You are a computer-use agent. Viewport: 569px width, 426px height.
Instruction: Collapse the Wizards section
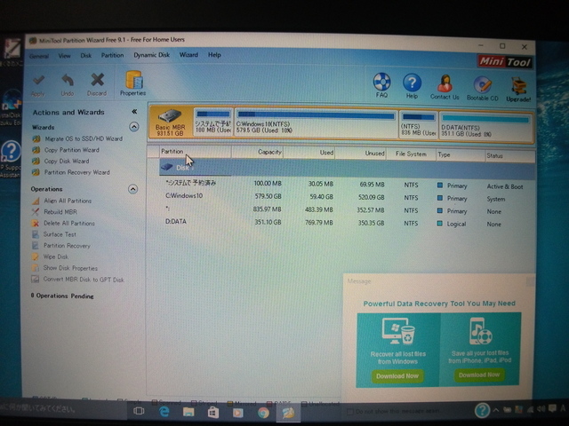(x=134, y=127)
